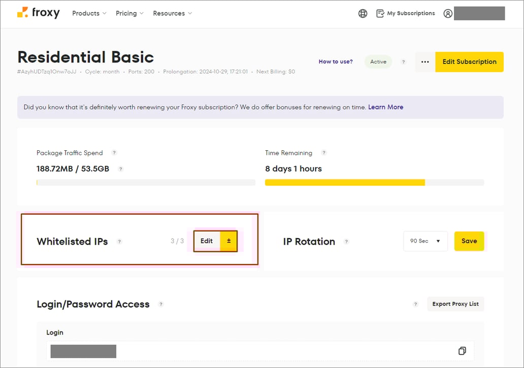
Task: Open the Resources dropdown menu
Action: (x=172, y=13)
